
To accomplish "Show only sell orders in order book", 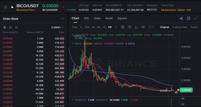I will coord(17,27).
